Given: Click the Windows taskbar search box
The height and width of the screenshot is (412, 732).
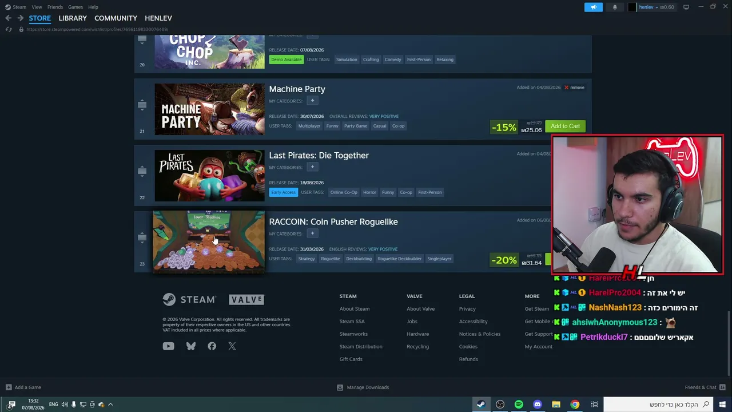Looking at the screenshot, I should point(658,405).
